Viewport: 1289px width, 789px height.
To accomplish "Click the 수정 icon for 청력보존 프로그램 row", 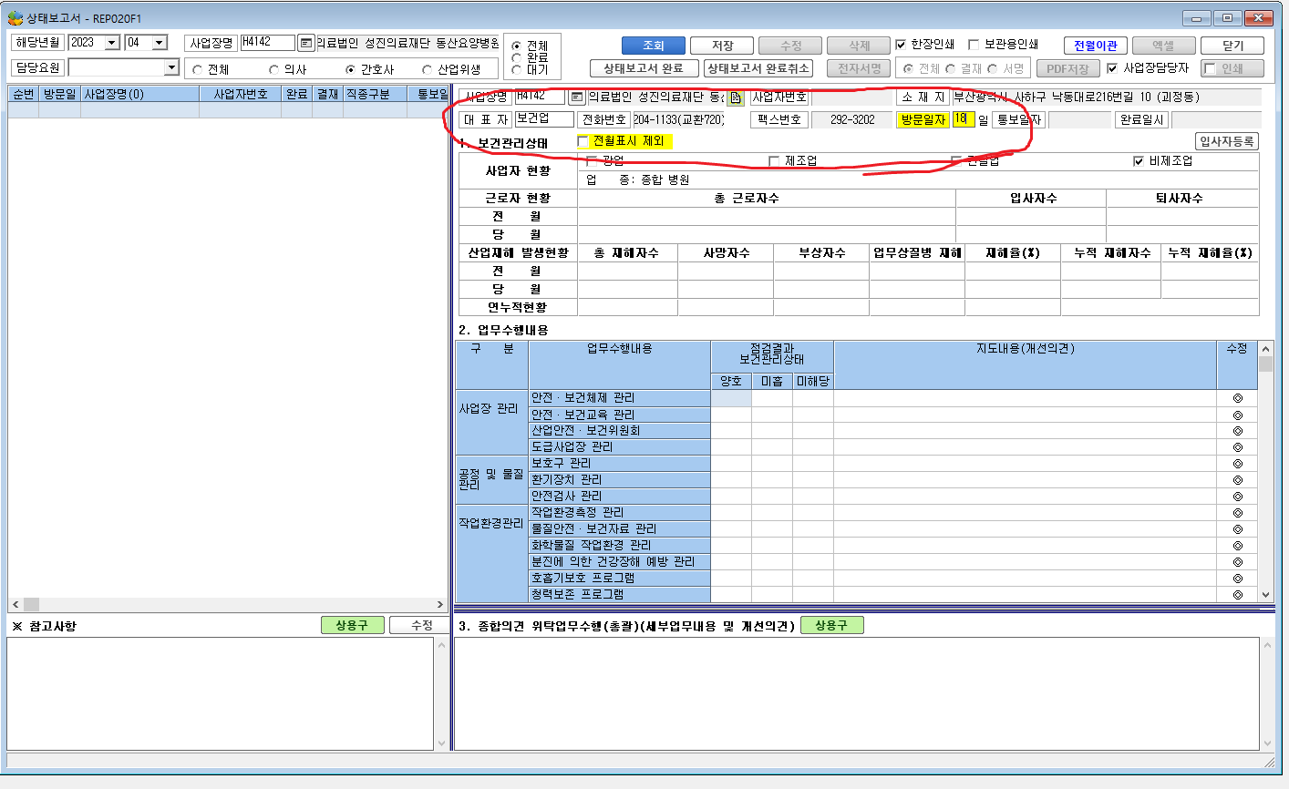I will coord(1237,595).
